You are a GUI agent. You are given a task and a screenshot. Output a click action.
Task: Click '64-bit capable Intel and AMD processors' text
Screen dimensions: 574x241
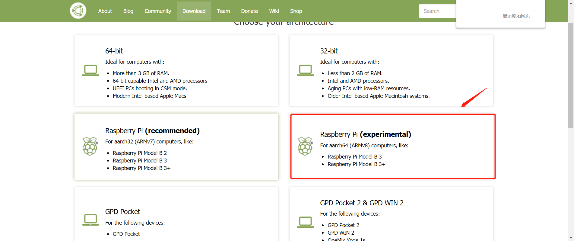tap(160, 81)
